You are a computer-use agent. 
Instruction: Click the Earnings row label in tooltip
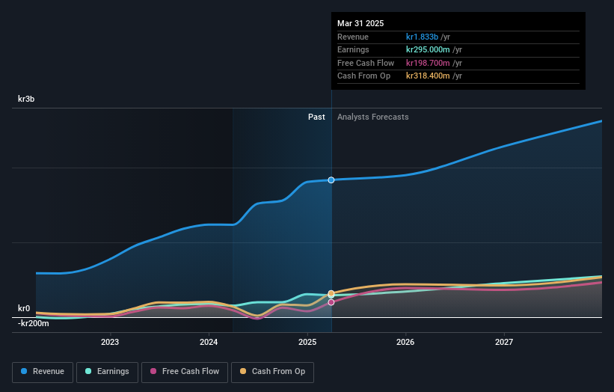353,49
